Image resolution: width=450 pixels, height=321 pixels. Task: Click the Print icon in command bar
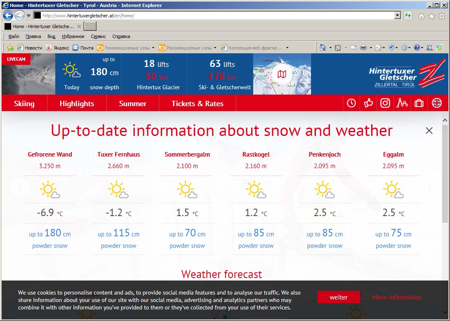coord(363,48)
